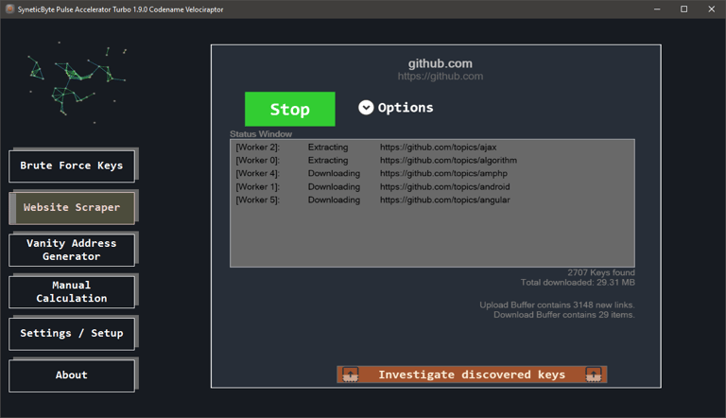The height and width of the screenshot is (418, 726).
Task: Click the app icon in title bar
Action: coord(9,9)
